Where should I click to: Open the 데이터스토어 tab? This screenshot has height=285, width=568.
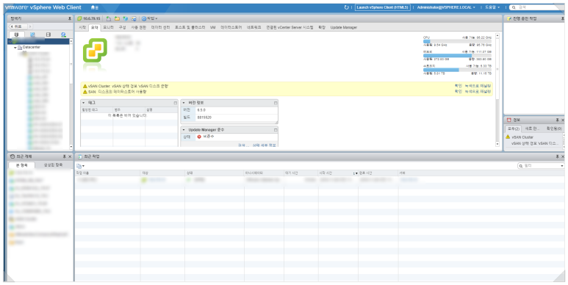pyautogui.click(x=231, y=27)
